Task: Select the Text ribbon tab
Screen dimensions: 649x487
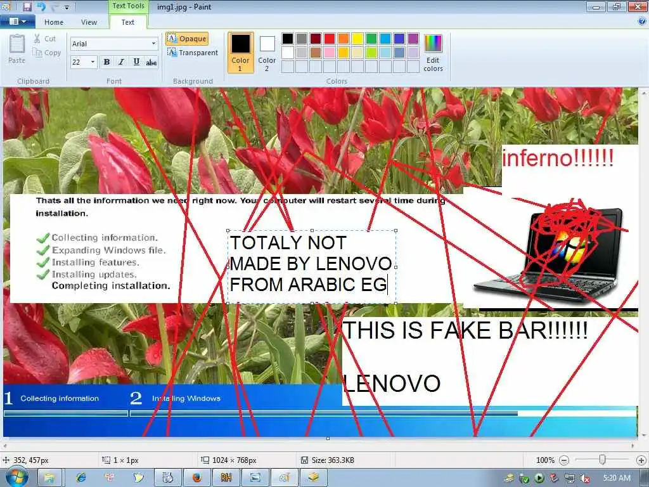Action: [128, 22]
